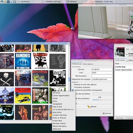Click the Remote Control menu entry
Viewport: 133px width, 133px height.
pyautogui.click(x=64, y=123)
